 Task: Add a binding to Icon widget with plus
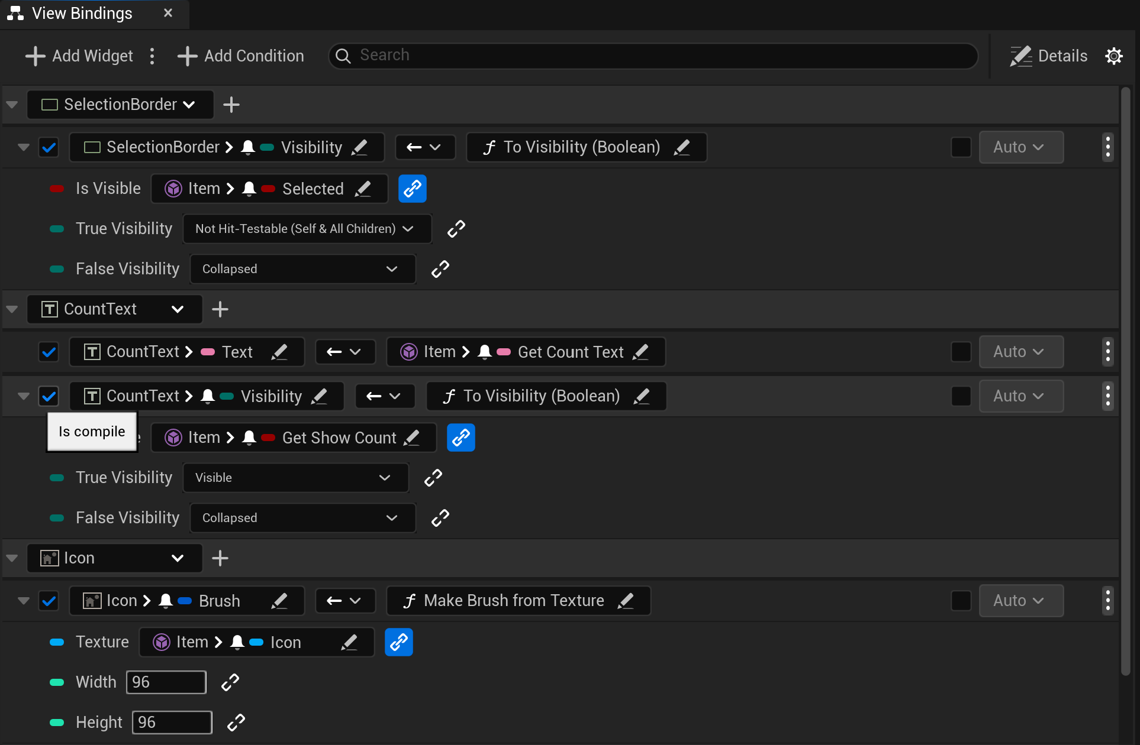(x=220, y=558)
